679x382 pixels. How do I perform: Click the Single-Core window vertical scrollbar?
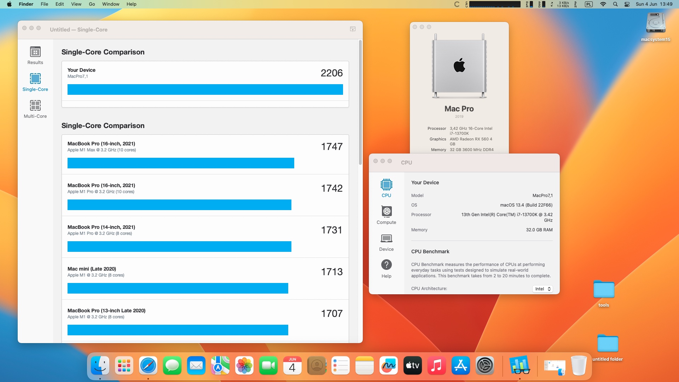tap(360, 103)
